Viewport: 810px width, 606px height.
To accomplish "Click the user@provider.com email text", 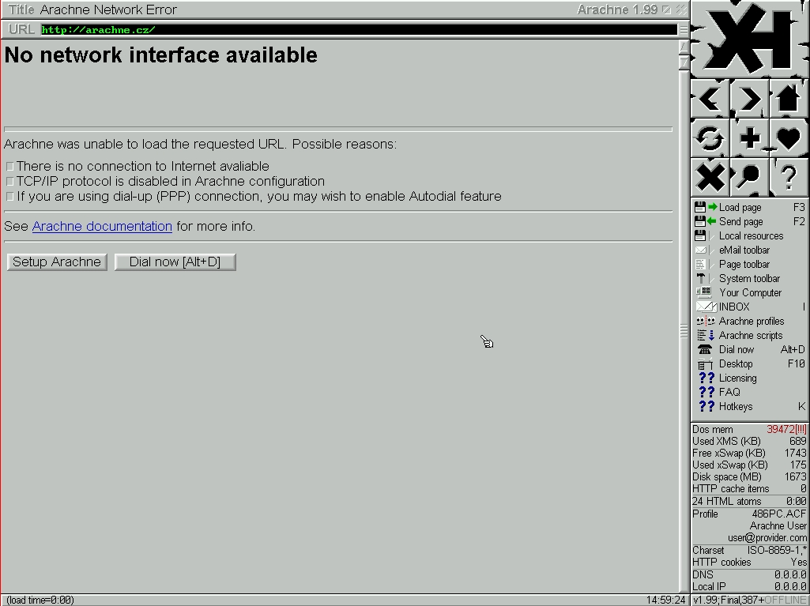I will click(x=767, y=538).
